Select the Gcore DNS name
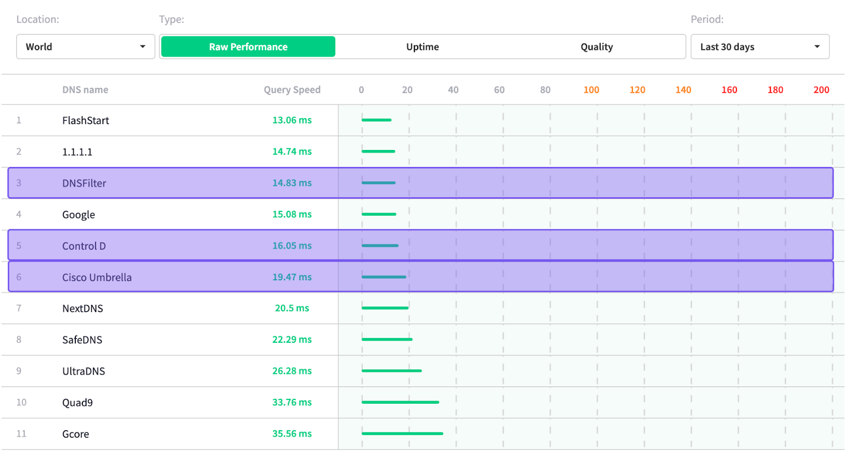Screen dimensions: 849x453 [x=76, y=434]
